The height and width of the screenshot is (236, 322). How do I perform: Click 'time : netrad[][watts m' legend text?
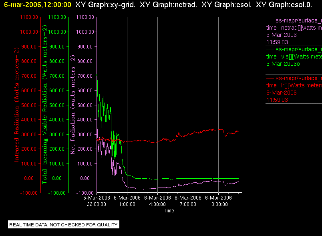[x=294, y=28]
